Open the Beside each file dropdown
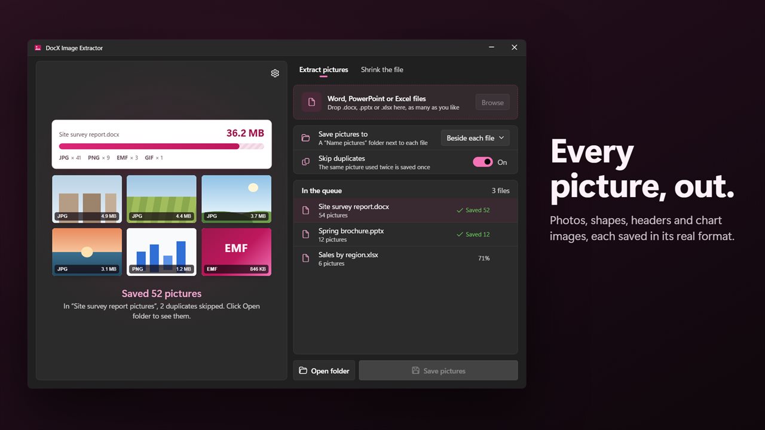This screenshot has height=430, width=765. [x=475, y=138]
